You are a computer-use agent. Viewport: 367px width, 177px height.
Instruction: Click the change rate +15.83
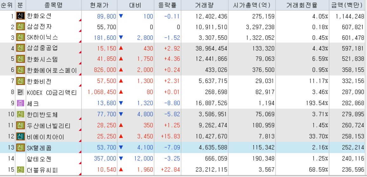170,136
